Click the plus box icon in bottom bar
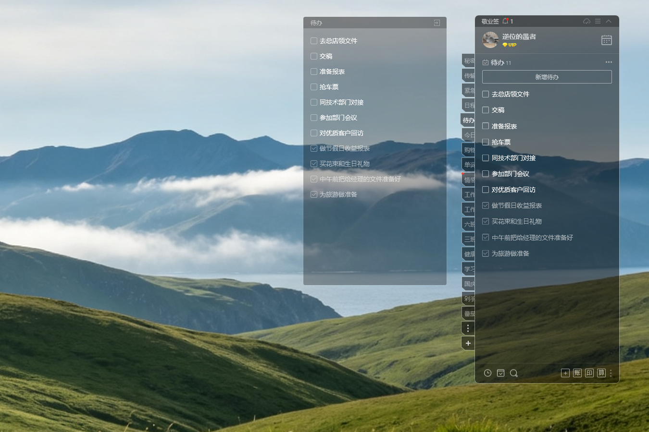This screenshot has width=649, height=432. 565,373
